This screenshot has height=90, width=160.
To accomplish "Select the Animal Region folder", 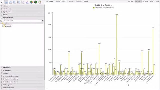I will pos(9,25).
